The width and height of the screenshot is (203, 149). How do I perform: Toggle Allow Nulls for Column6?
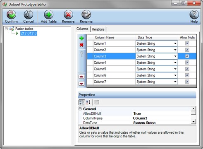pos(187,75)
